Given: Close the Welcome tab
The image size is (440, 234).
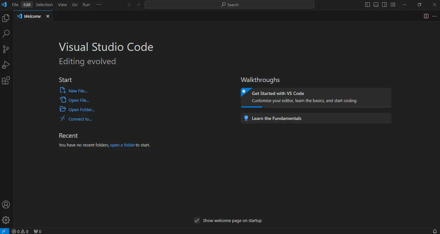Looking at the screenshot, I should pyautogui.click(x=48, y=16).
